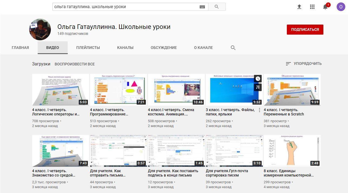The height and width of the screenshot is (193, 348).
Task: Click the virtual keyboard icon in search box
Action: click(x=202, y=7)
